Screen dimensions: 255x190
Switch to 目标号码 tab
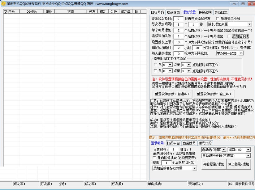157,12
